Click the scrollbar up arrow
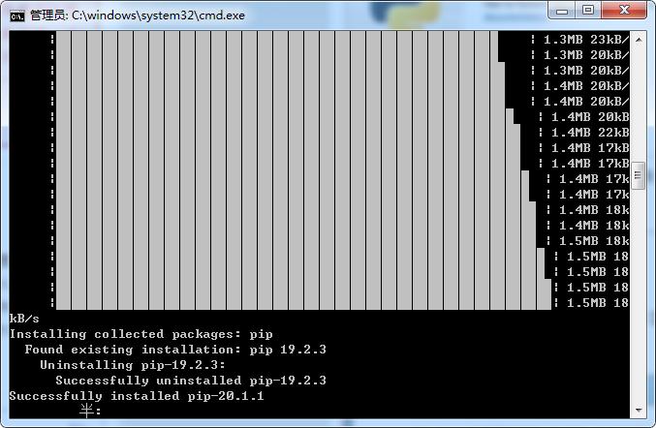 (639, 40)
